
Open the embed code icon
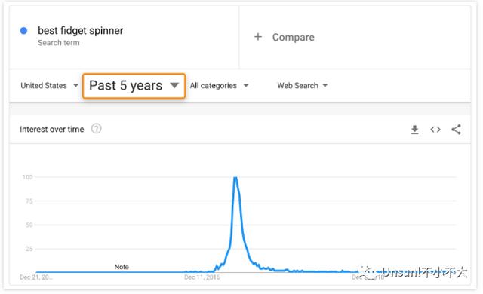click(435, 130)
